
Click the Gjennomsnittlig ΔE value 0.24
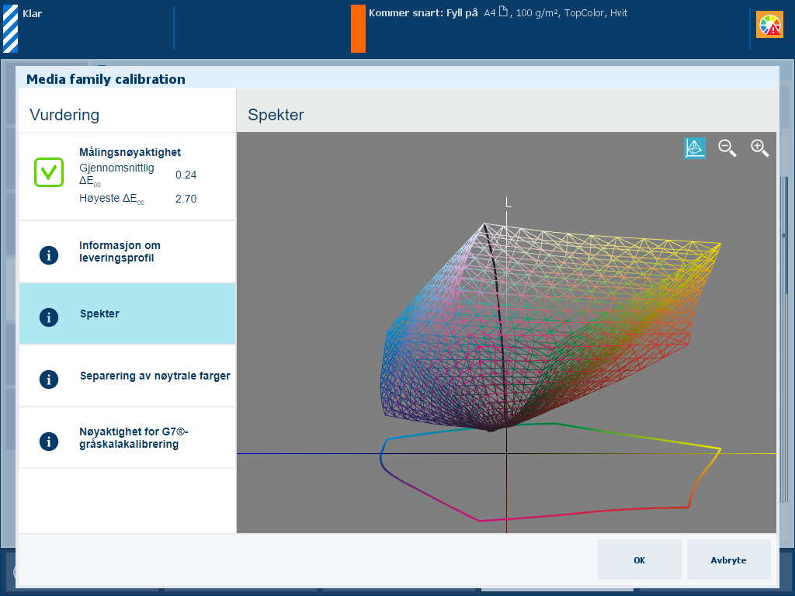186,175
